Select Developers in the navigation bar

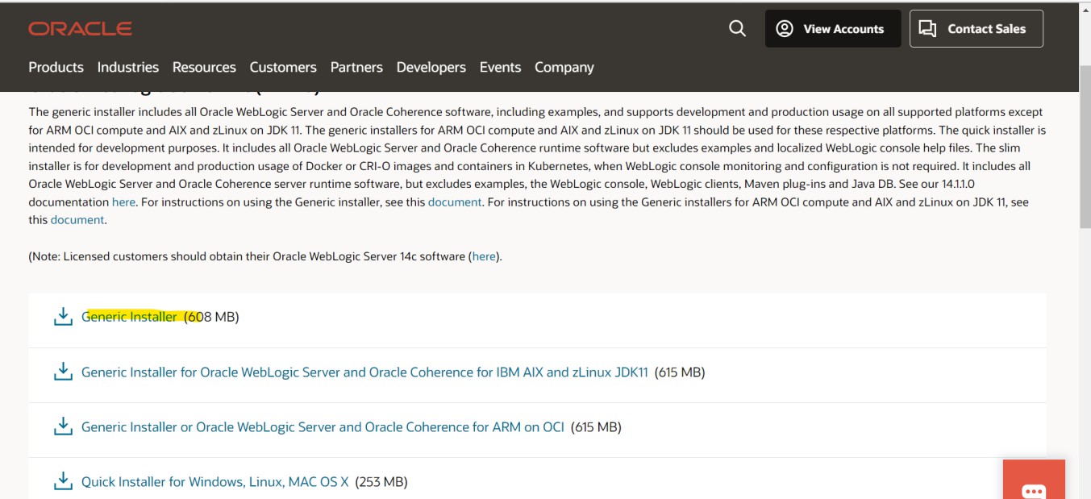[x=431, y=68]
